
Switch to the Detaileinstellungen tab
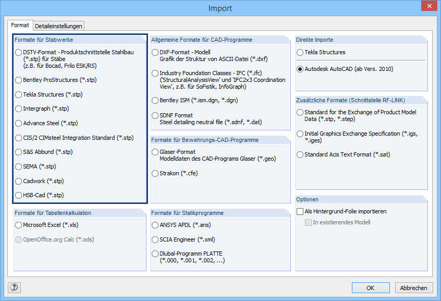(58, 26)
